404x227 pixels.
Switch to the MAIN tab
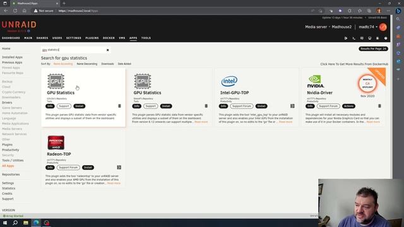28,38
